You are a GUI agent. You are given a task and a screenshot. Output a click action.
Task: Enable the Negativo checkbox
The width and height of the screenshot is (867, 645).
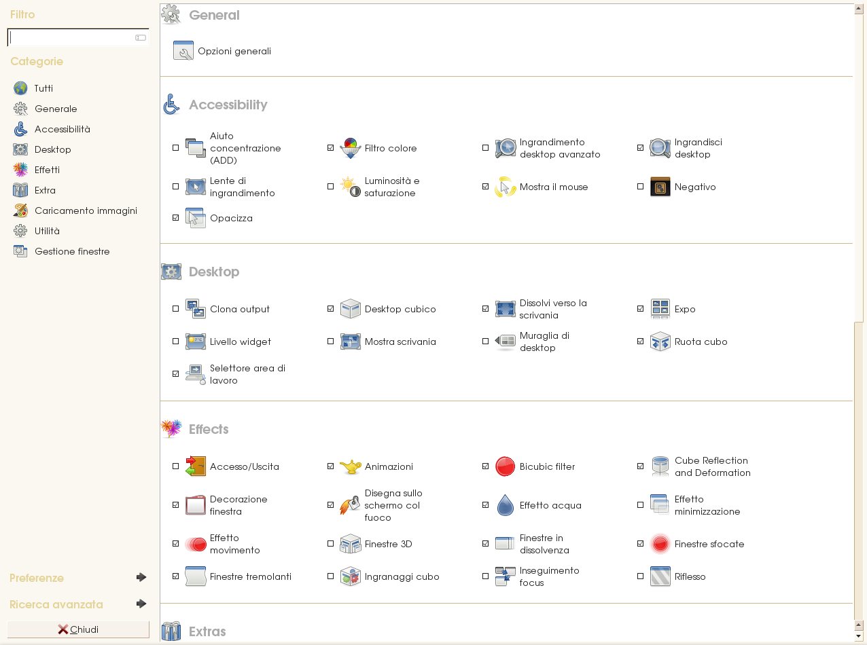(x=641, y=187)
